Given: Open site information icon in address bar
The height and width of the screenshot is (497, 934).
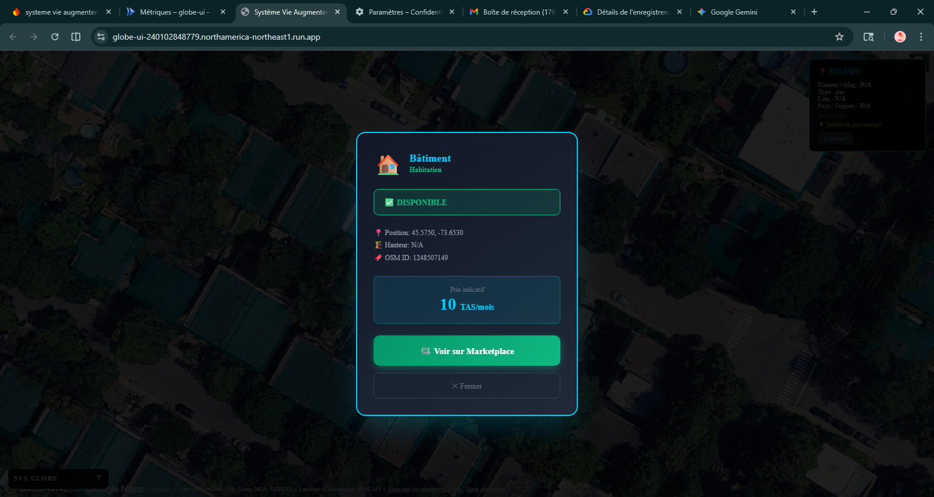Looking at the screenshot, I should (x=101, y=37).
